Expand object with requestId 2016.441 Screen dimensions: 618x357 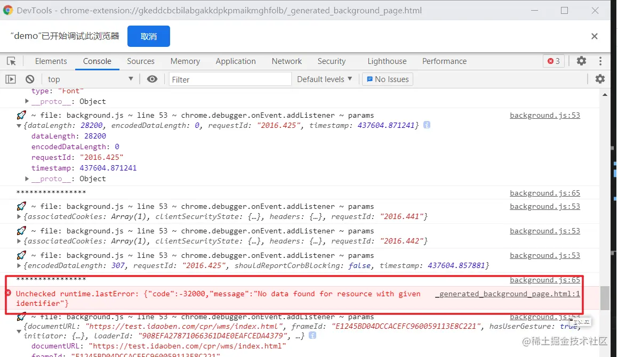[19, 216]
